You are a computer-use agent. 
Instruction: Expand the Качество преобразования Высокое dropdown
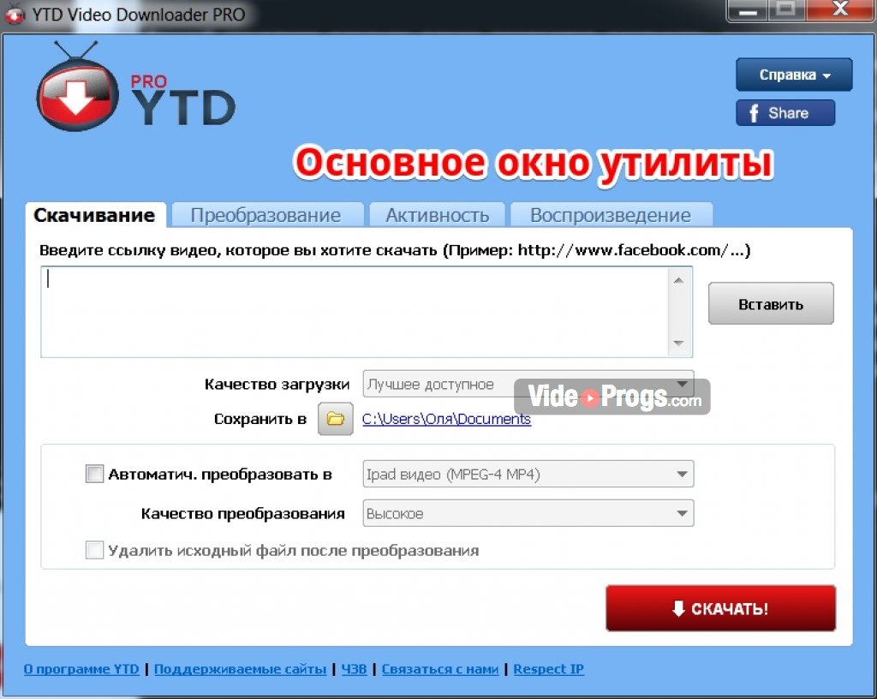528,513
